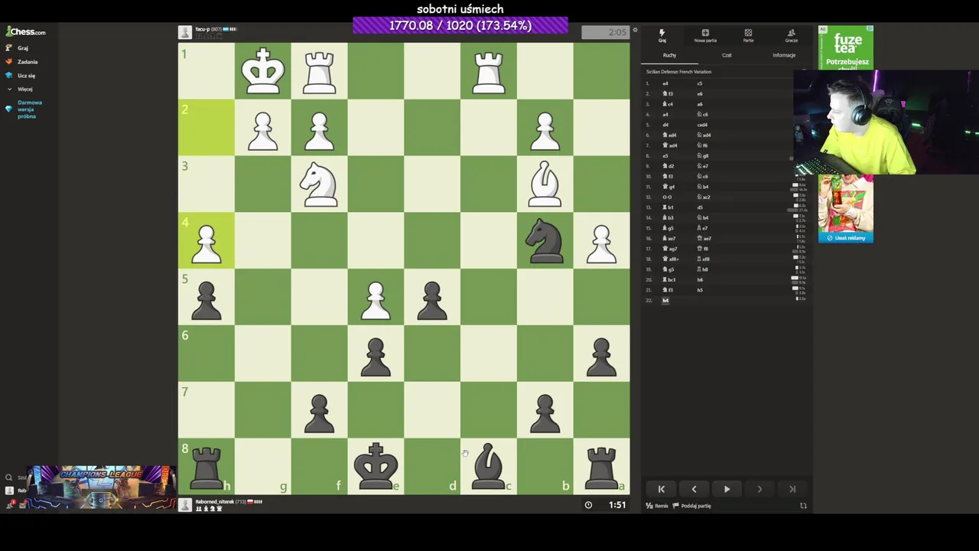Play through the moves

pos(727,489)
